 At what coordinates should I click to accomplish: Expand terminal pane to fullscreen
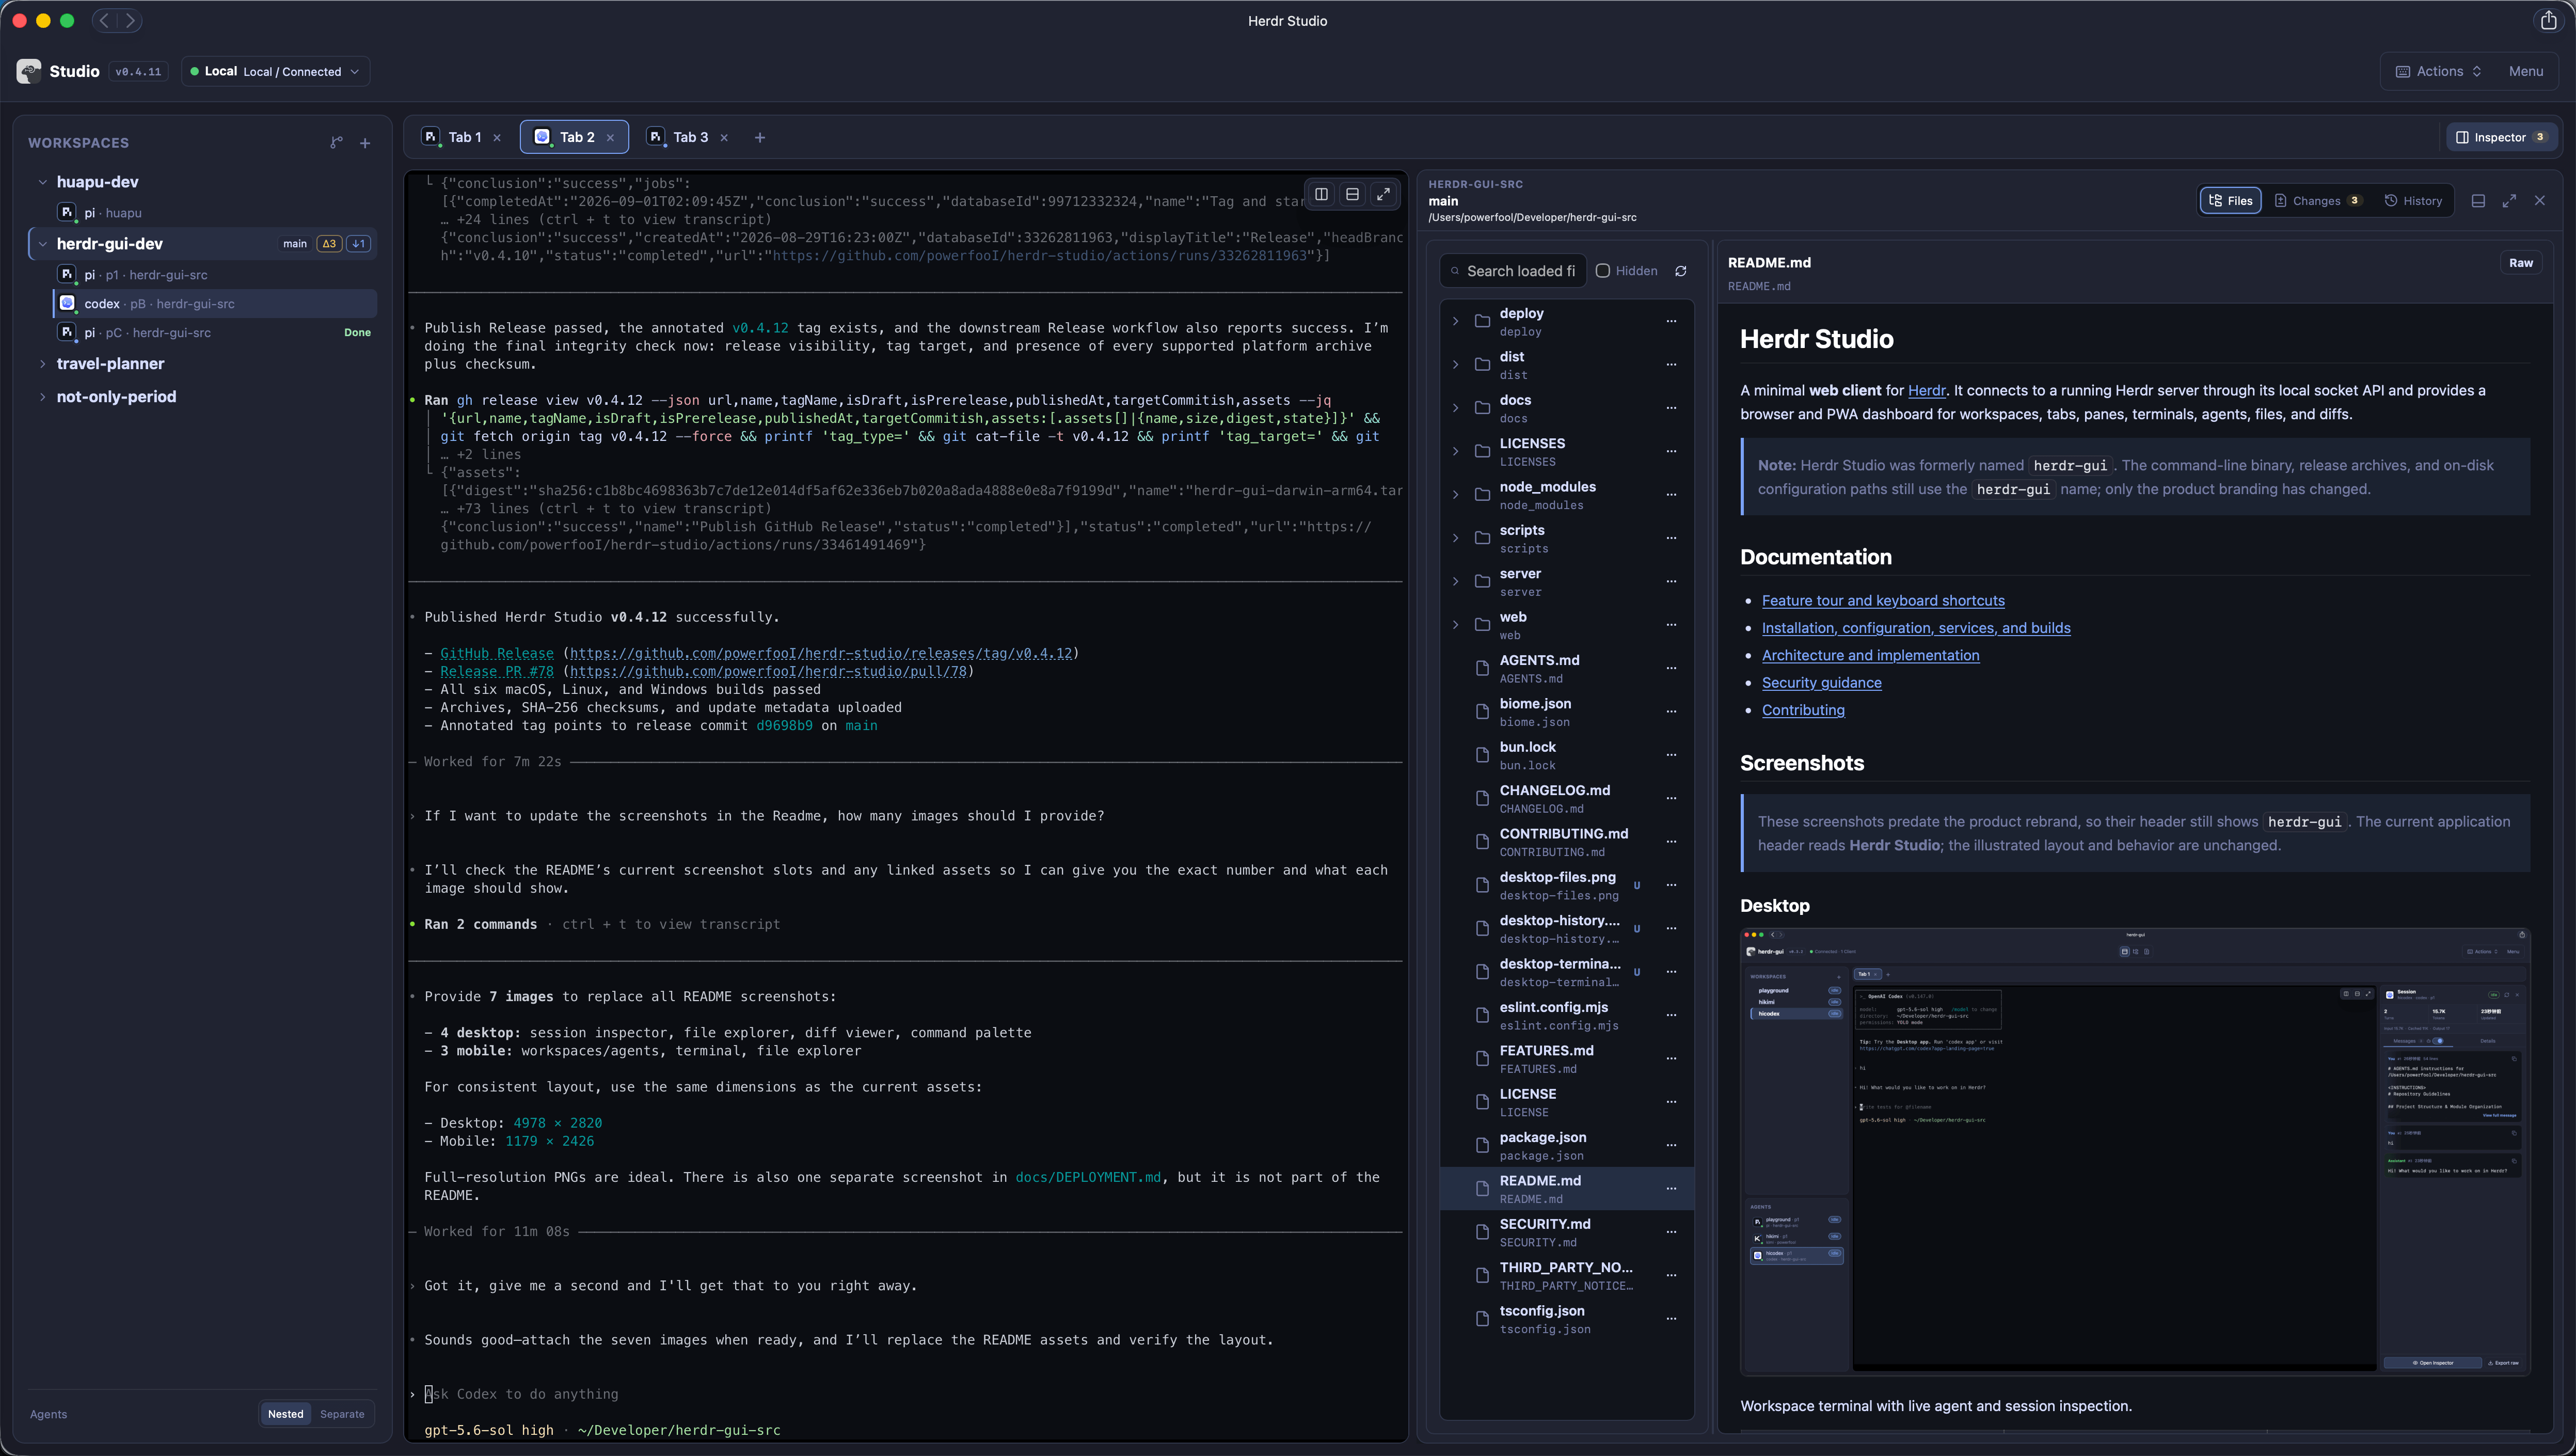click(1383, 194)
